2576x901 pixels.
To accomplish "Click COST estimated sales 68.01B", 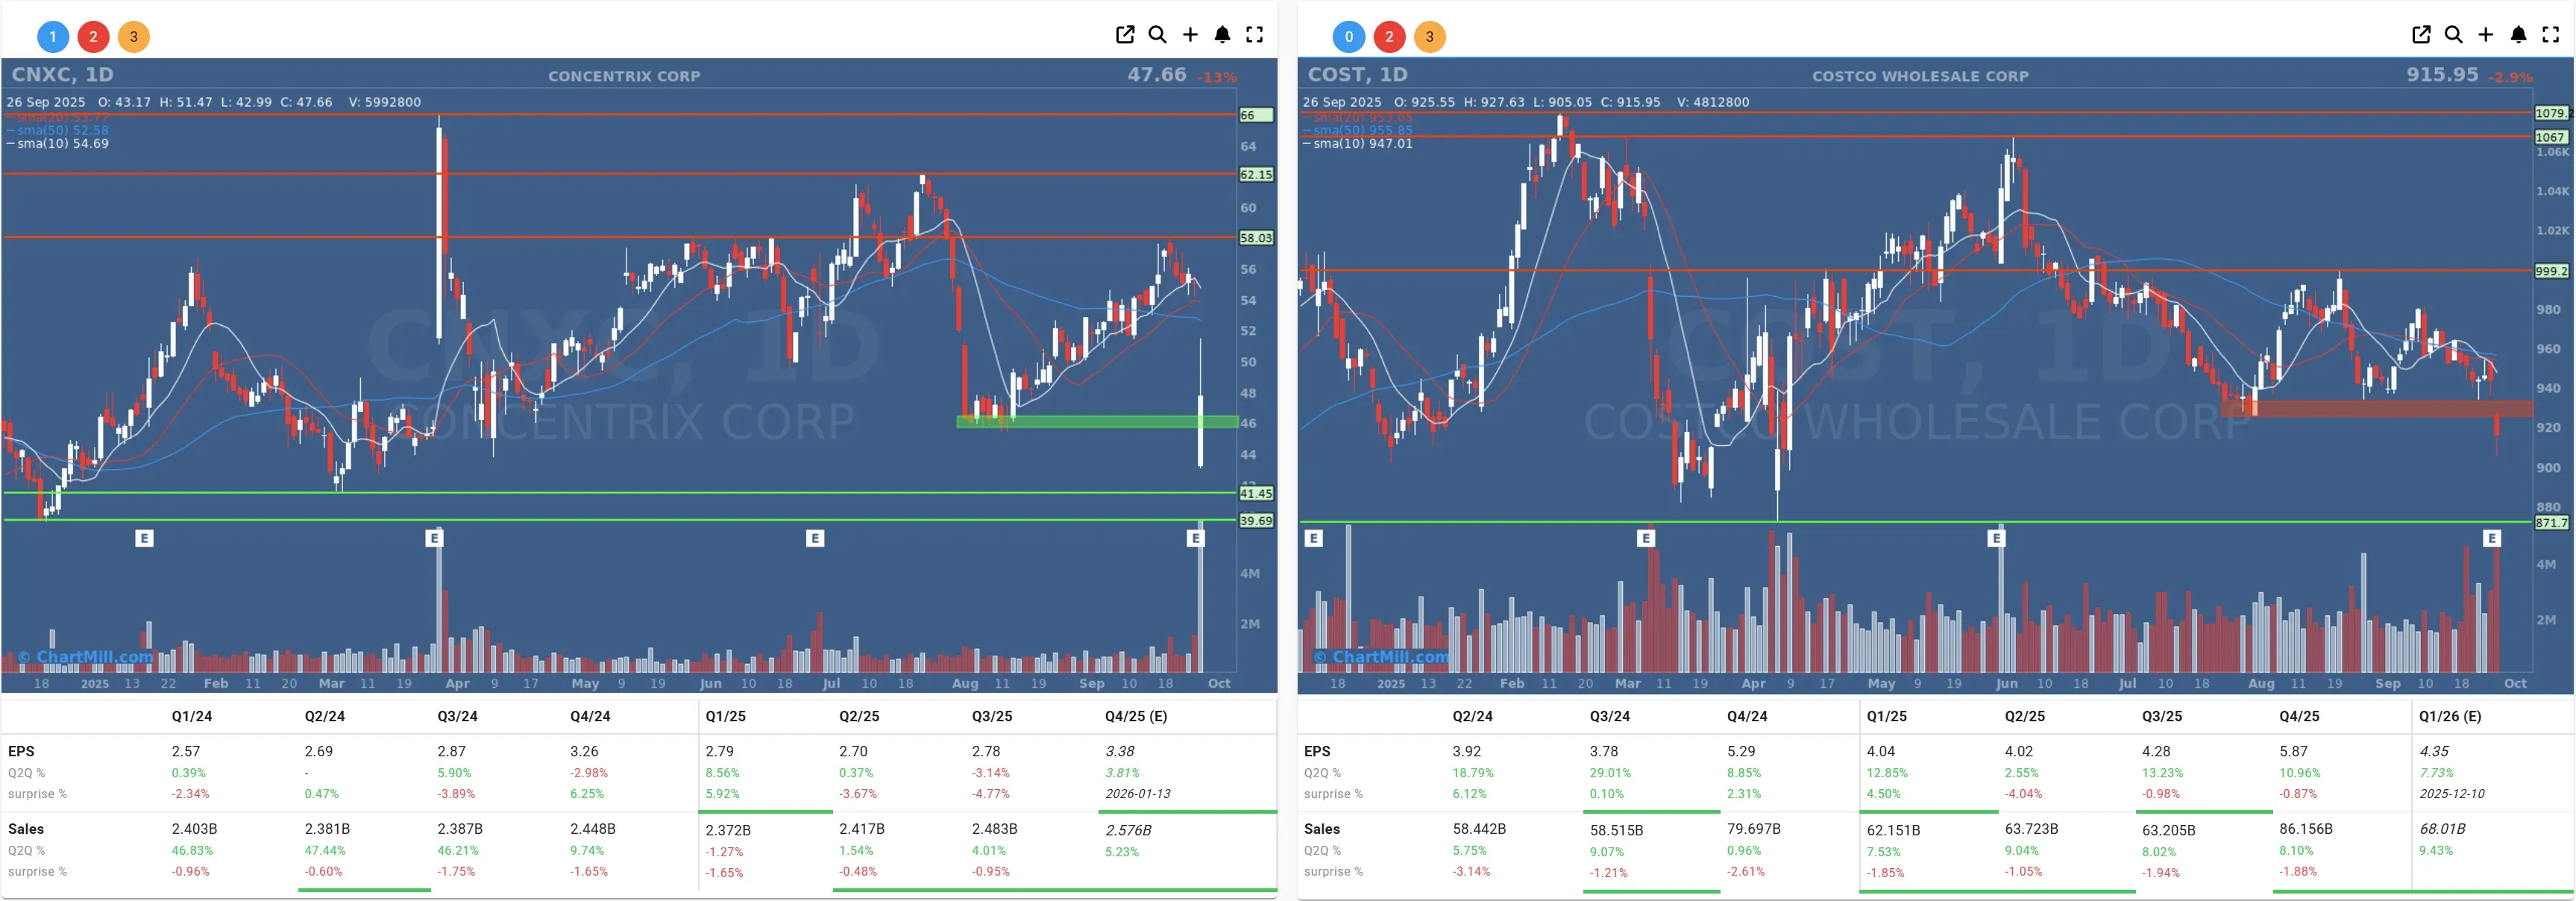I will [2442, 829].
